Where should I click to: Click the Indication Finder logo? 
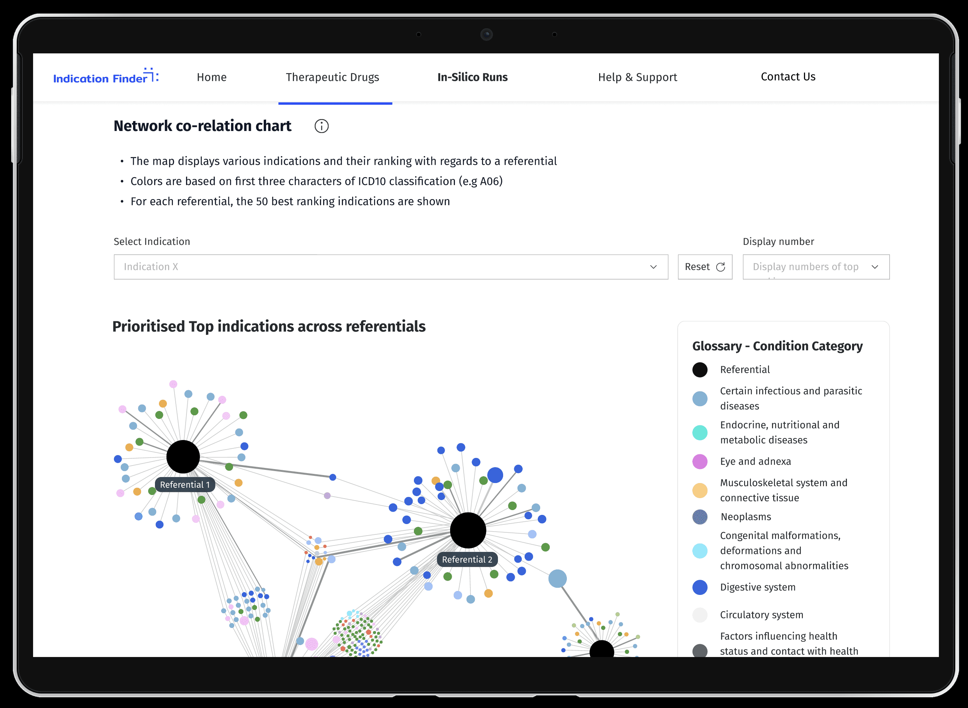106,76
